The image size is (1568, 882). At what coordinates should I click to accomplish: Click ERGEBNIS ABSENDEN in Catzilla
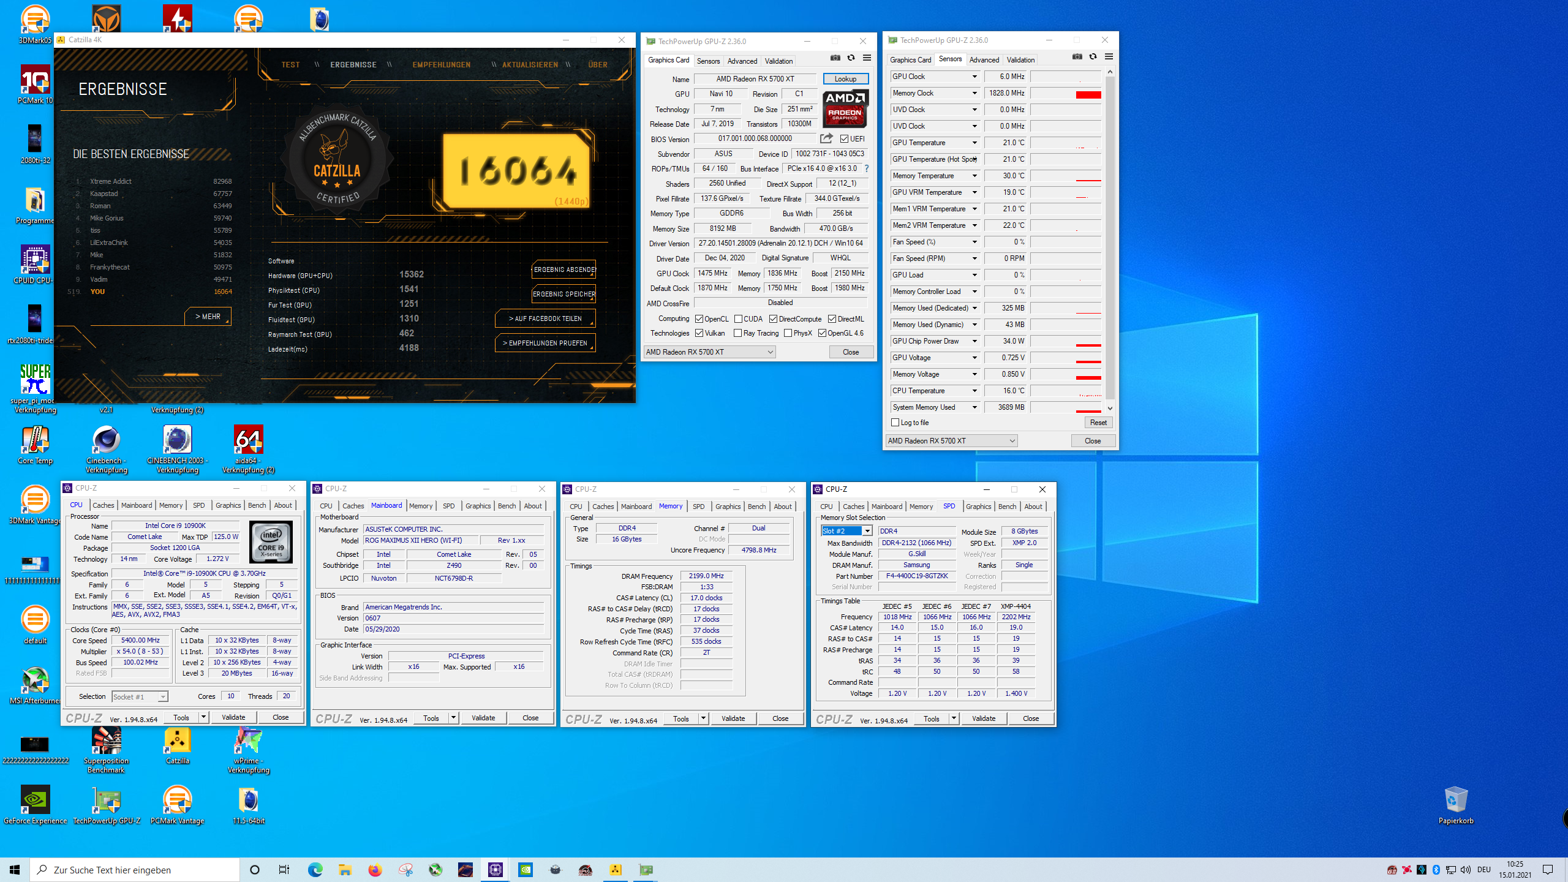[x=563, y=269]
